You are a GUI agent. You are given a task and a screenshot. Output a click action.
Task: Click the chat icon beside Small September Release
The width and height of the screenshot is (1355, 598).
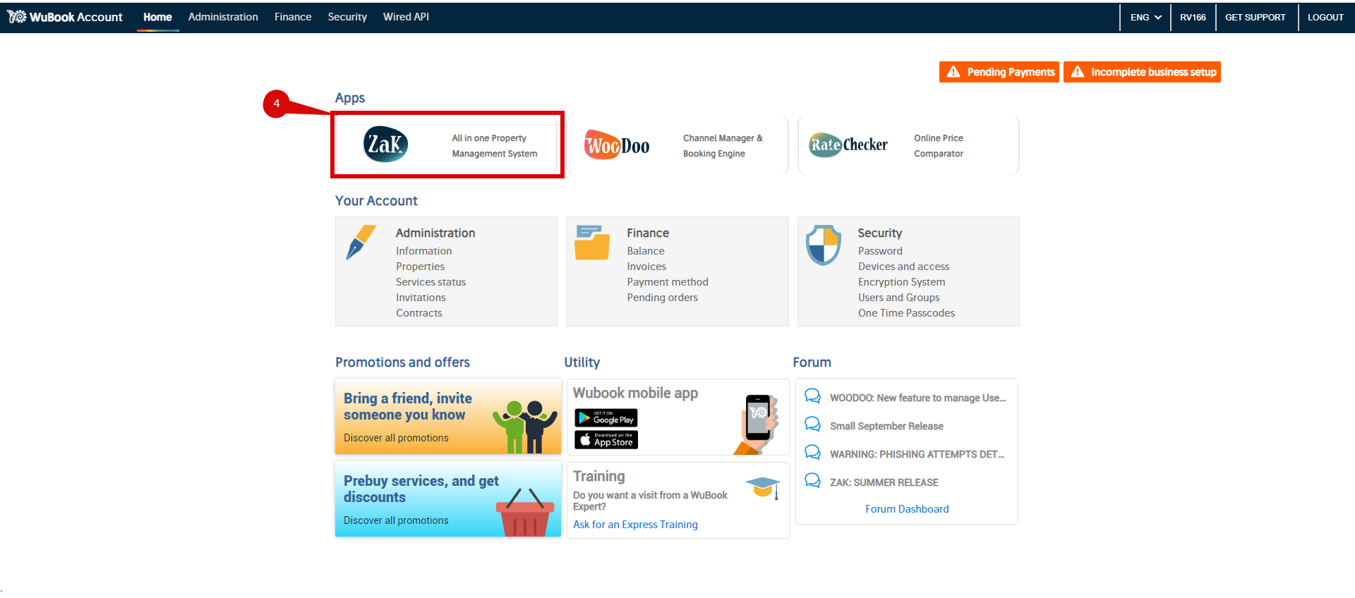812,425
